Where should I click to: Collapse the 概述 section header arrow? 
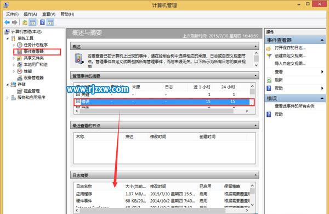click(256, 47)
